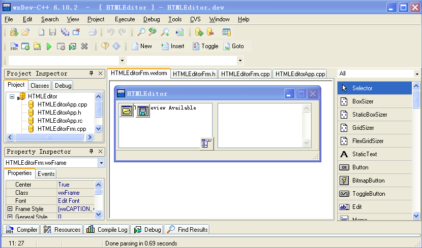This screenshot has width=422, height=248.
Task: Click Add to project icon
Action: point(199,32)
